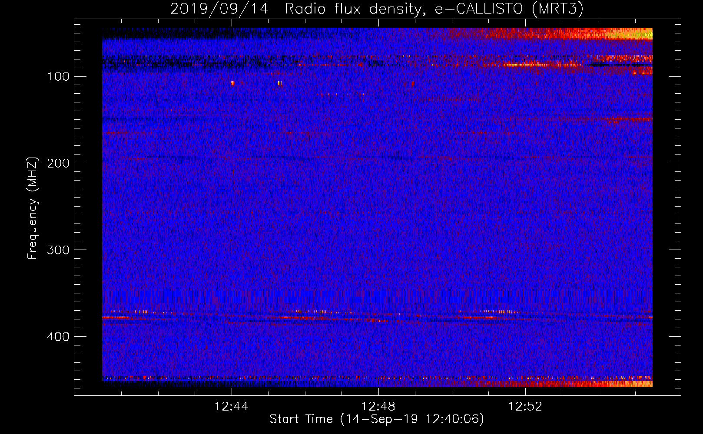Click the 'Start Time (14-Sep-19 12:40:06)' label
Viewport: 703px width, 434px height.
click(x=377, y=419)
